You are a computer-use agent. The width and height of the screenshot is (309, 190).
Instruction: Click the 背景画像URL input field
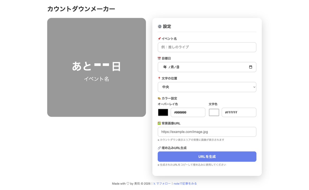[x=207, y=132]
